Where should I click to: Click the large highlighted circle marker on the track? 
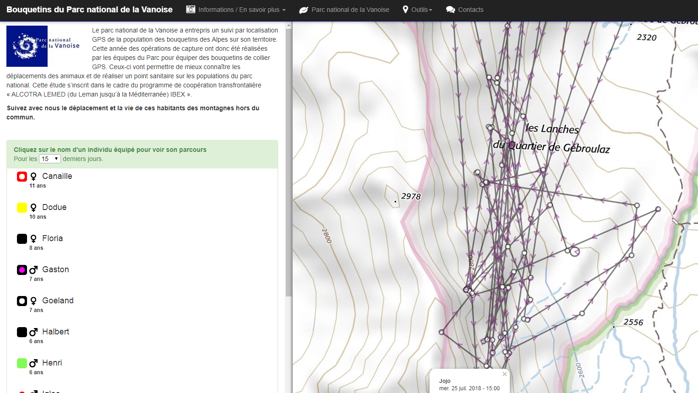tap(574, 251)
